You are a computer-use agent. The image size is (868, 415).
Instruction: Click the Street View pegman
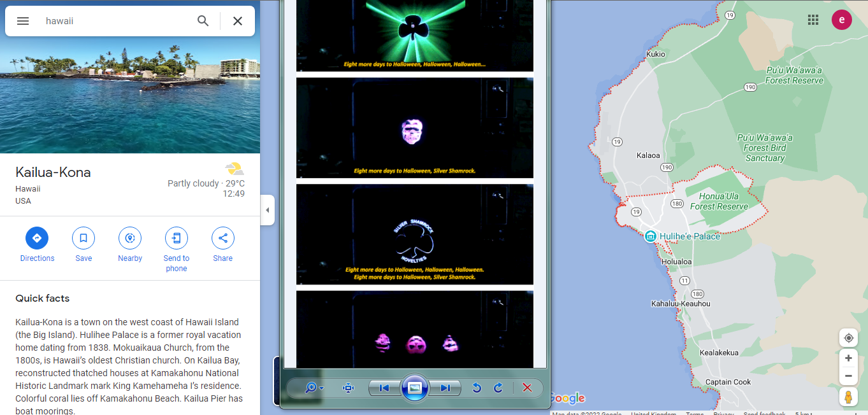(x=848, y=397)
